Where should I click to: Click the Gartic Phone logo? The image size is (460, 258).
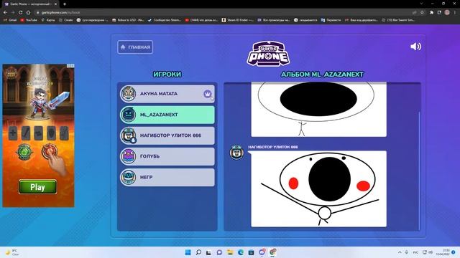pyautogui.click(x=268, y=54)
